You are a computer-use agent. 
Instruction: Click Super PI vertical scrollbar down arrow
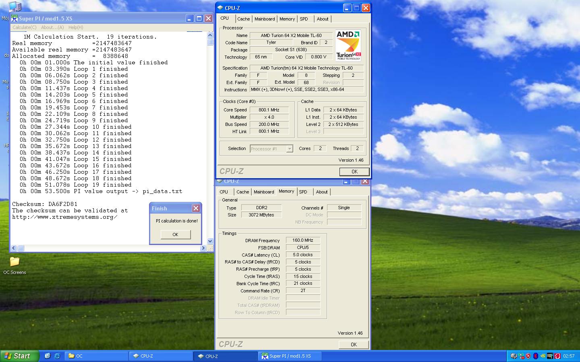210,241
